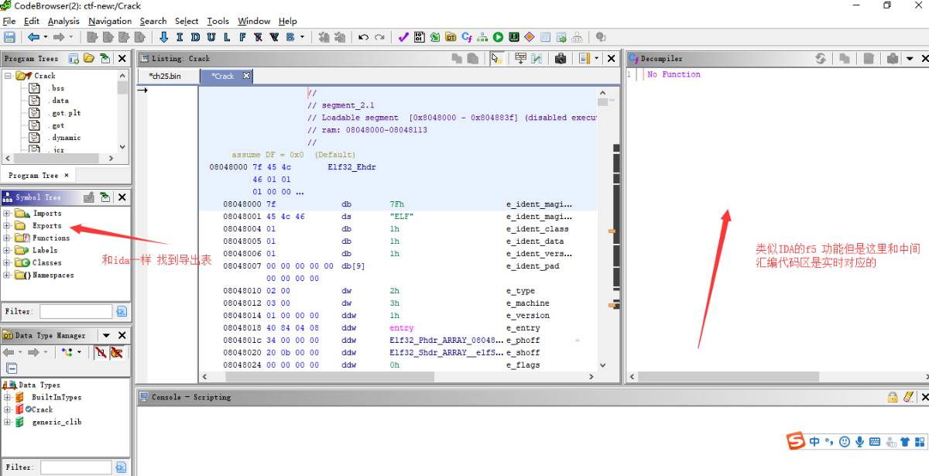Open the Analysis menu
Viewport: 929px width, 476px height.
(63, 21)
